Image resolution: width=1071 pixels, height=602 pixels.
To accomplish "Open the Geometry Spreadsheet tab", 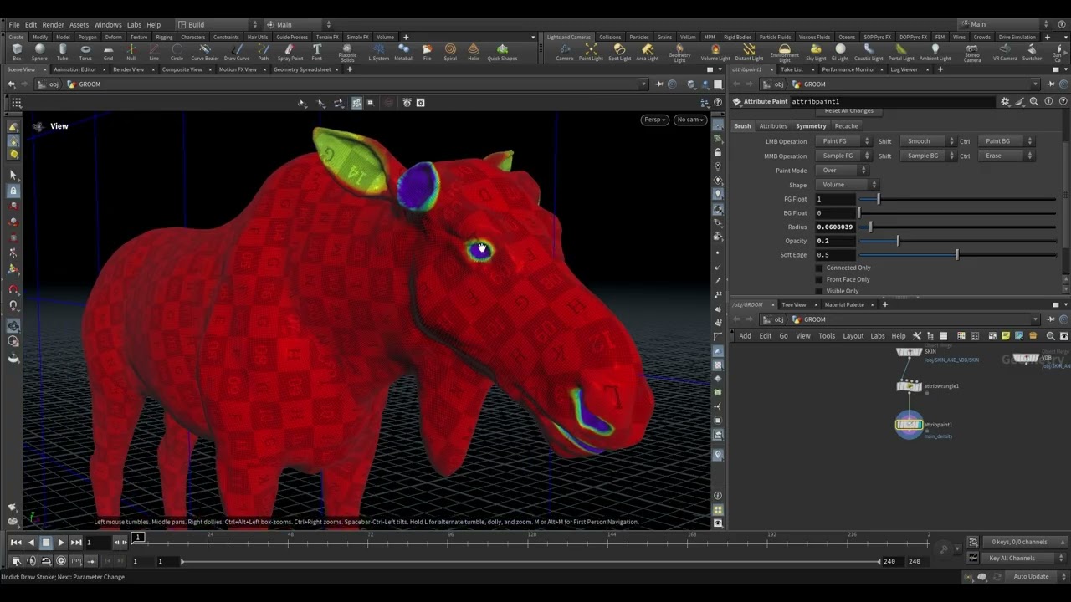I will pos(302,69).
